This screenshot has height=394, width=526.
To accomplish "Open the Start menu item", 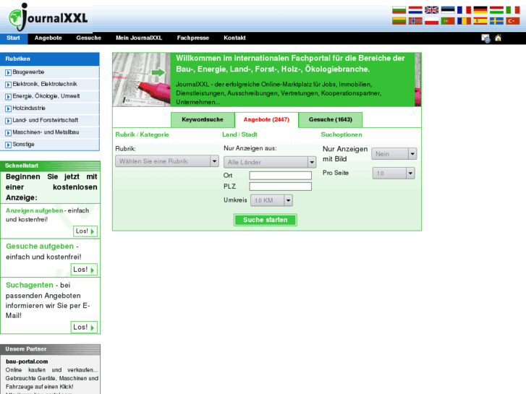I will click(14, 38).
